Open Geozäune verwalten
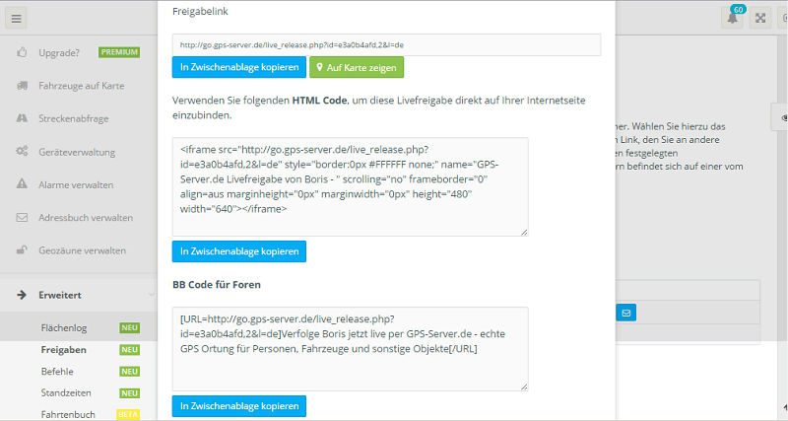The width and height of the screenshot is (788, 421). tap(83, 250)
